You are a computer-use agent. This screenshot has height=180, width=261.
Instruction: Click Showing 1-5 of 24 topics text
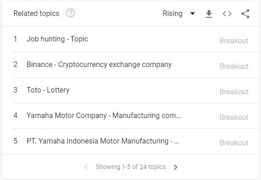130,167
